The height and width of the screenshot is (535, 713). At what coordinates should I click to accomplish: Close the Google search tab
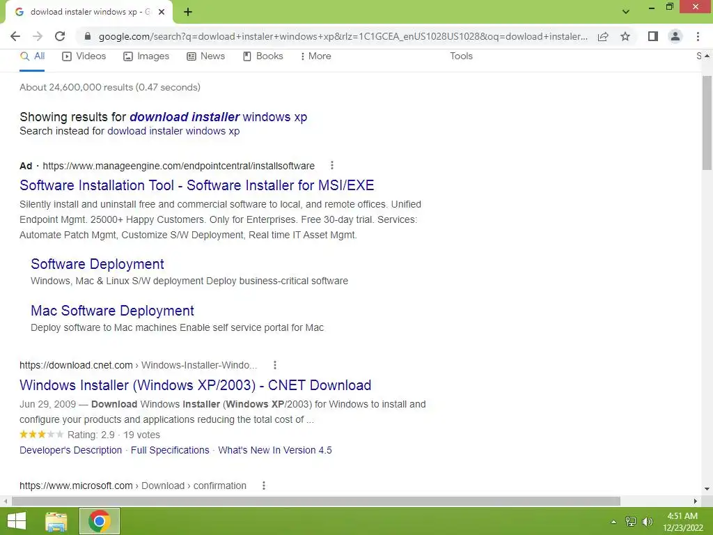click(162, 13)
